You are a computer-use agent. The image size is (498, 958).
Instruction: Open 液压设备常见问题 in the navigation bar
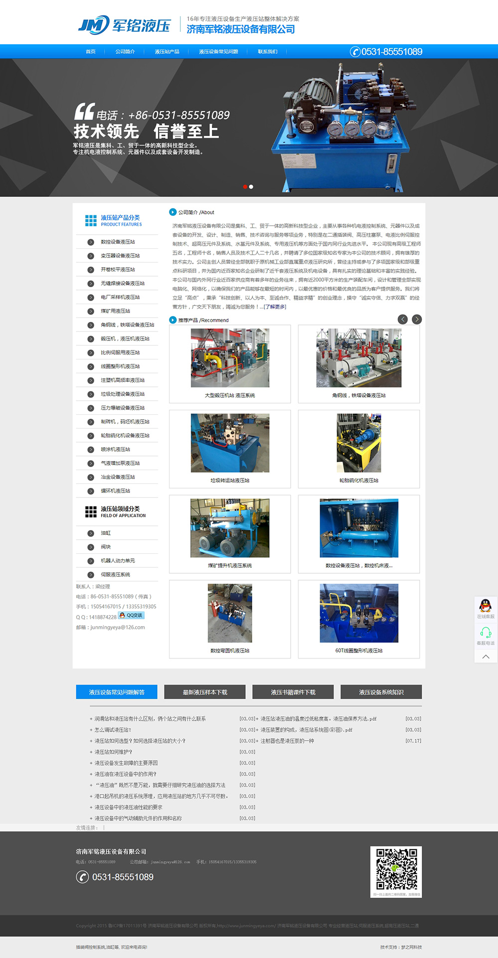[218, 51]
